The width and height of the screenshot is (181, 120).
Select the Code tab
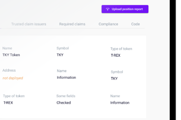click(x=135, y=24)
